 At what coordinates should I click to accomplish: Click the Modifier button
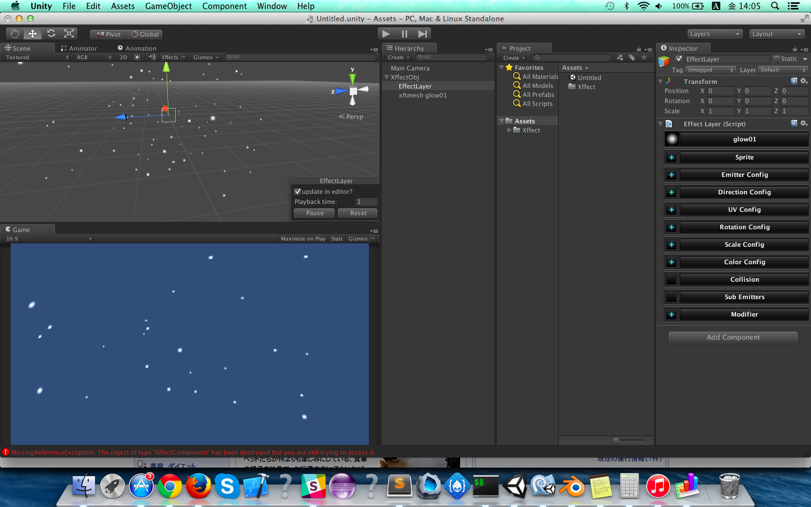745,314
